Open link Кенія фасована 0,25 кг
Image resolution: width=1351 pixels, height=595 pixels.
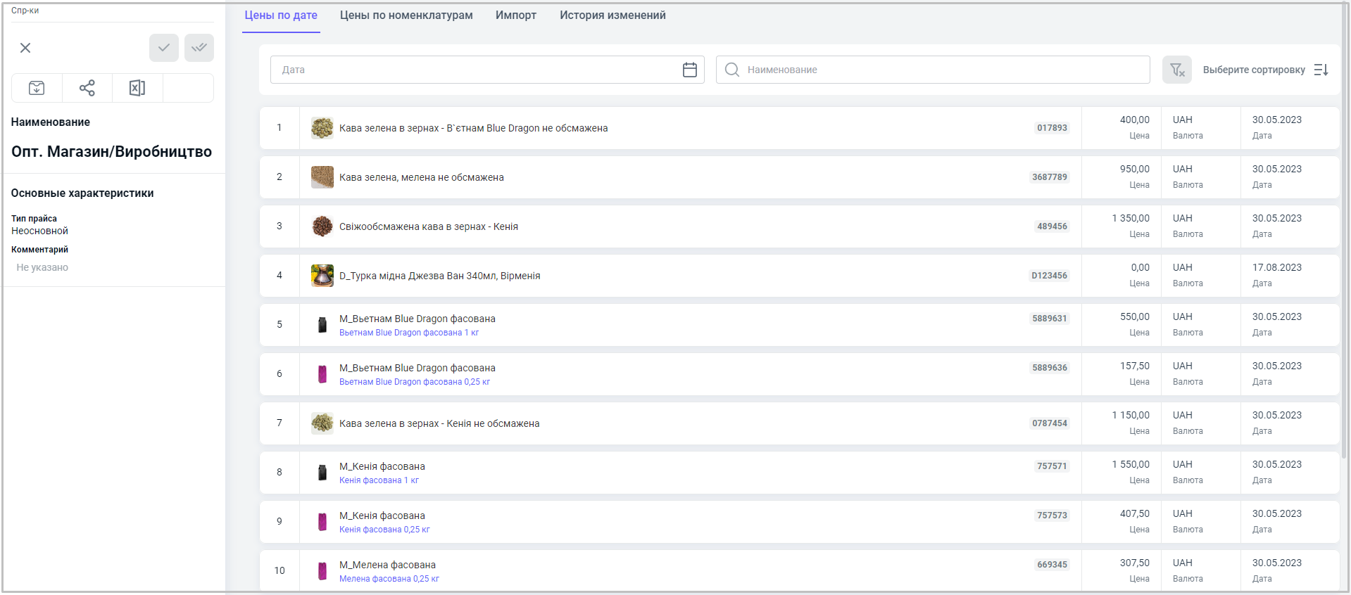click(384, 530)
